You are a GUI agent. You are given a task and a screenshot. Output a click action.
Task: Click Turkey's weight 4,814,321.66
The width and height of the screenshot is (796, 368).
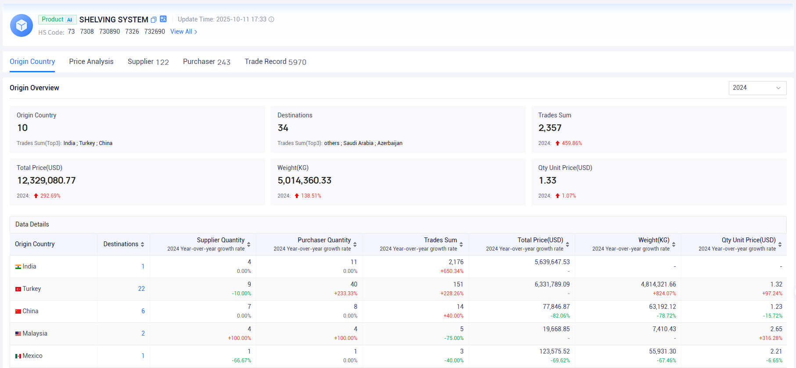pyautogui.click(x=659, y=284)
